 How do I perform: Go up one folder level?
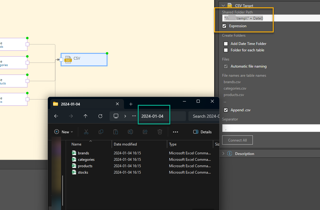[86, 116]
